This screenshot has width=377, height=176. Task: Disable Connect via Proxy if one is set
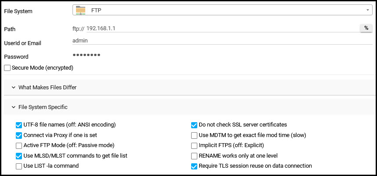pyautogui.click(x=19, y=135)
